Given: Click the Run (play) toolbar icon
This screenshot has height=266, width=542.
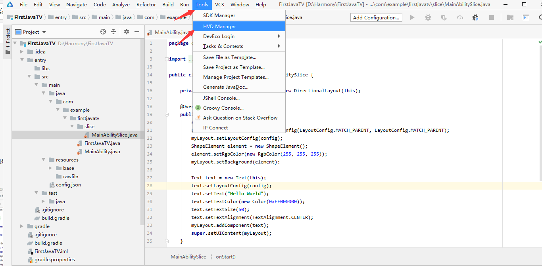Looking at the screenshot, I should click(x=412, y=17).
